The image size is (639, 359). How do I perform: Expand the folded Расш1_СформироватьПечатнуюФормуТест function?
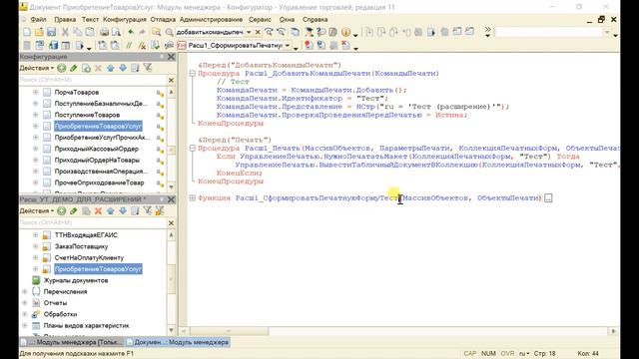click(x=193, y=197)
